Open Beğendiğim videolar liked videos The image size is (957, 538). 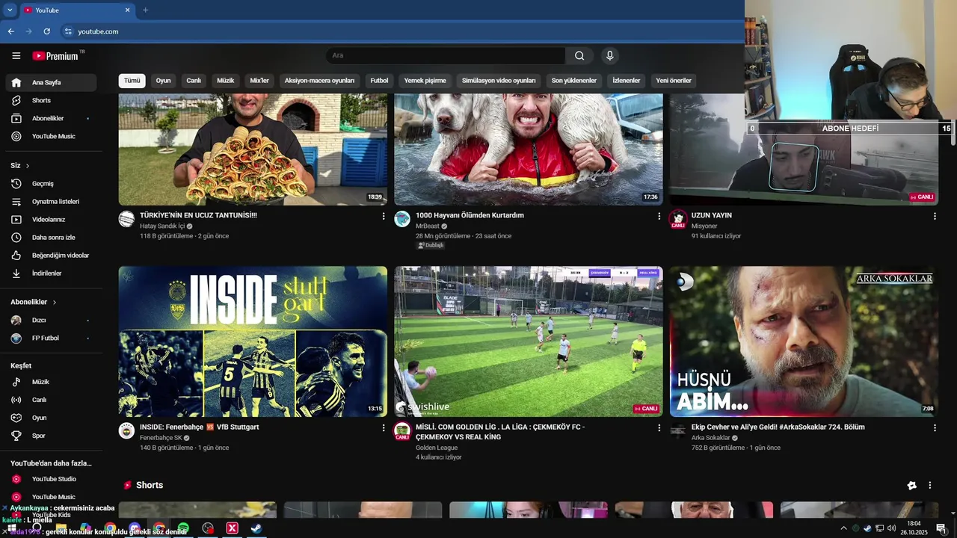coord(51,256)
